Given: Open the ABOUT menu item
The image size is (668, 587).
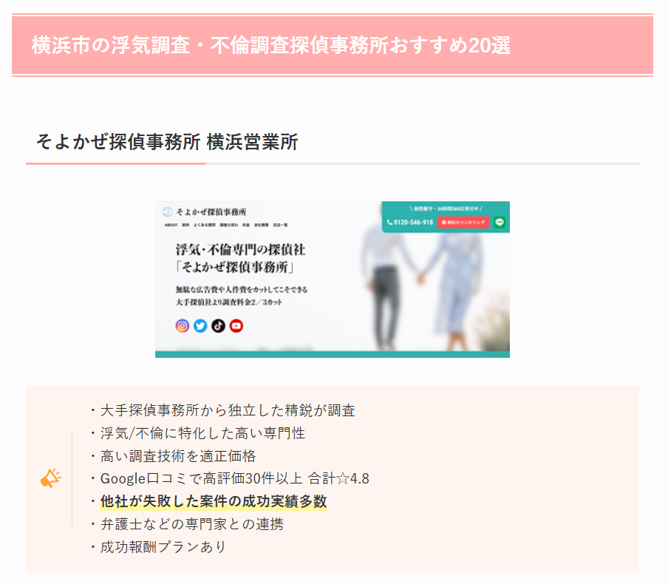Looking at the screenshot, I should [x=171, y=225].
